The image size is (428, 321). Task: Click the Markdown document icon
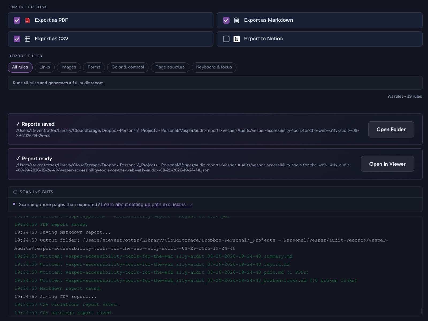tap(237, 20)
